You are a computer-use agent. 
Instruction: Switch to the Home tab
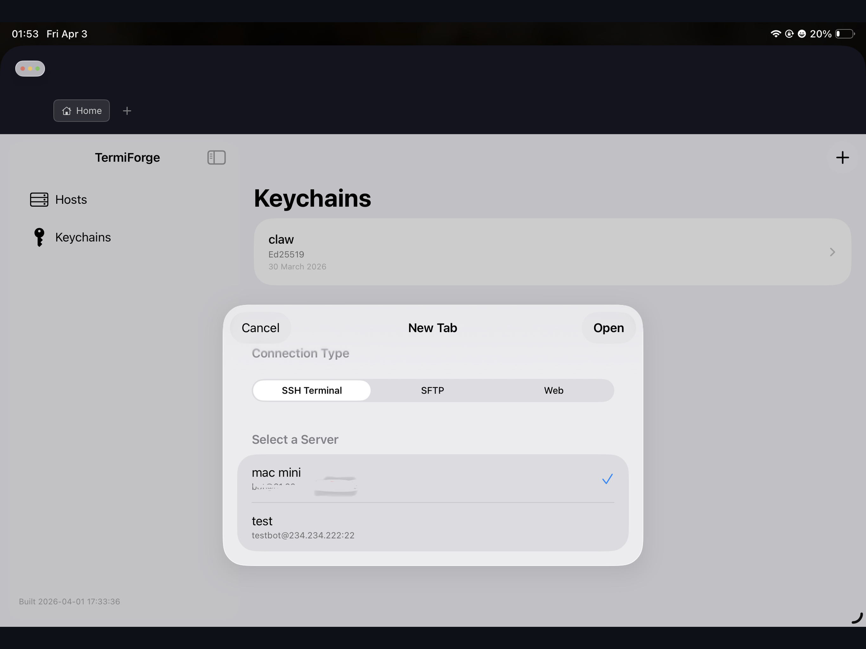point(81,111)
